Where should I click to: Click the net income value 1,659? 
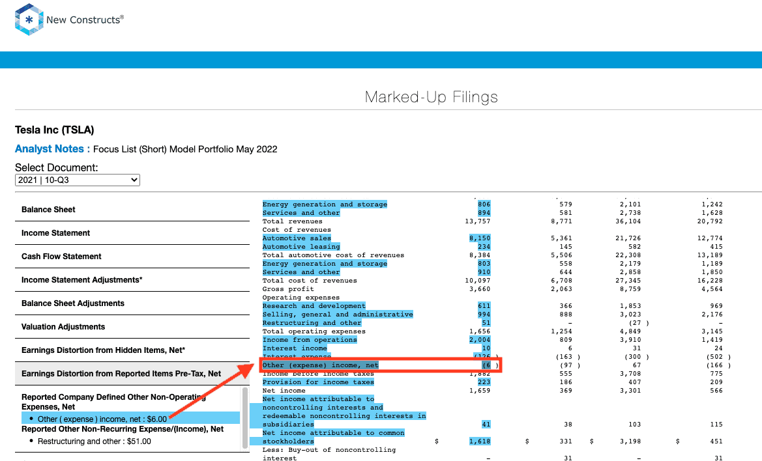coord(480,391)
